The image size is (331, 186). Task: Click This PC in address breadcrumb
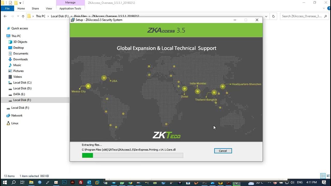pos(41,16)
